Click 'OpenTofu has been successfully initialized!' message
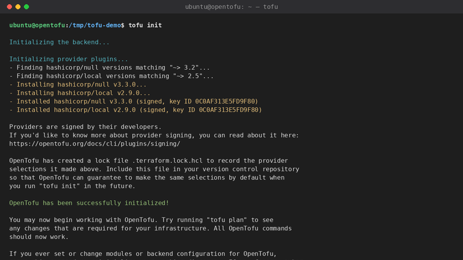463x260 pixels. click(89, 203)
